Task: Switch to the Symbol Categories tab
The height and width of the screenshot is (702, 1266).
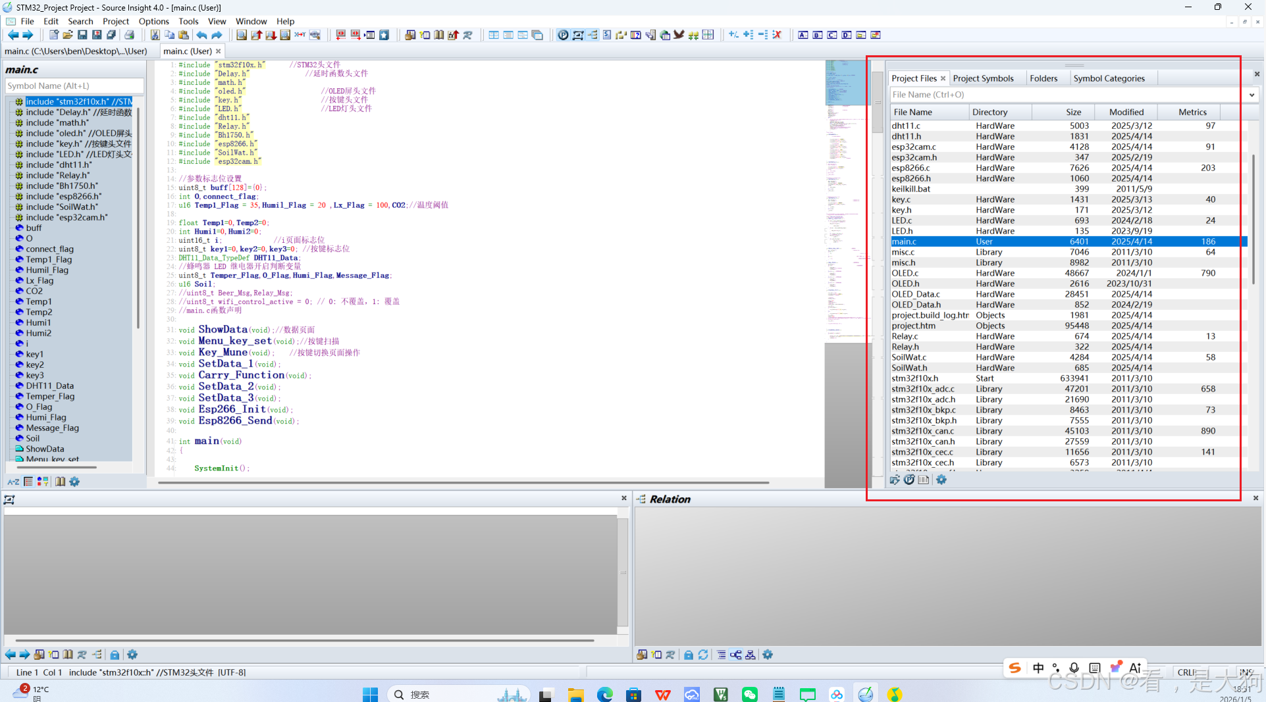Action: [1109, 78]
